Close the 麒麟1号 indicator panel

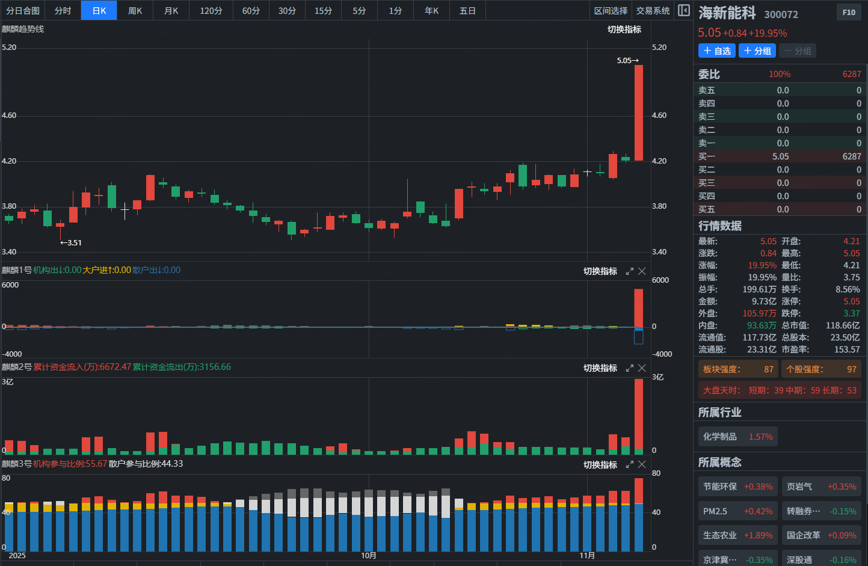pyautogui.click(x=642, y=271)
